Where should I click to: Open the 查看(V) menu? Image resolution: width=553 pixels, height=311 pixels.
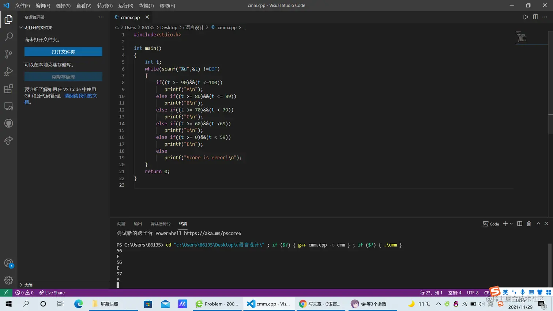[84, 5]
